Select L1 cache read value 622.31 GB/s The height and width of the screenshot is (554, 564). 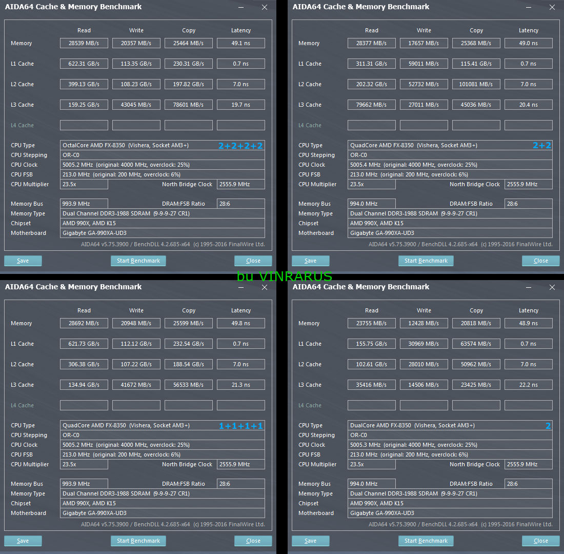(84, 64)
